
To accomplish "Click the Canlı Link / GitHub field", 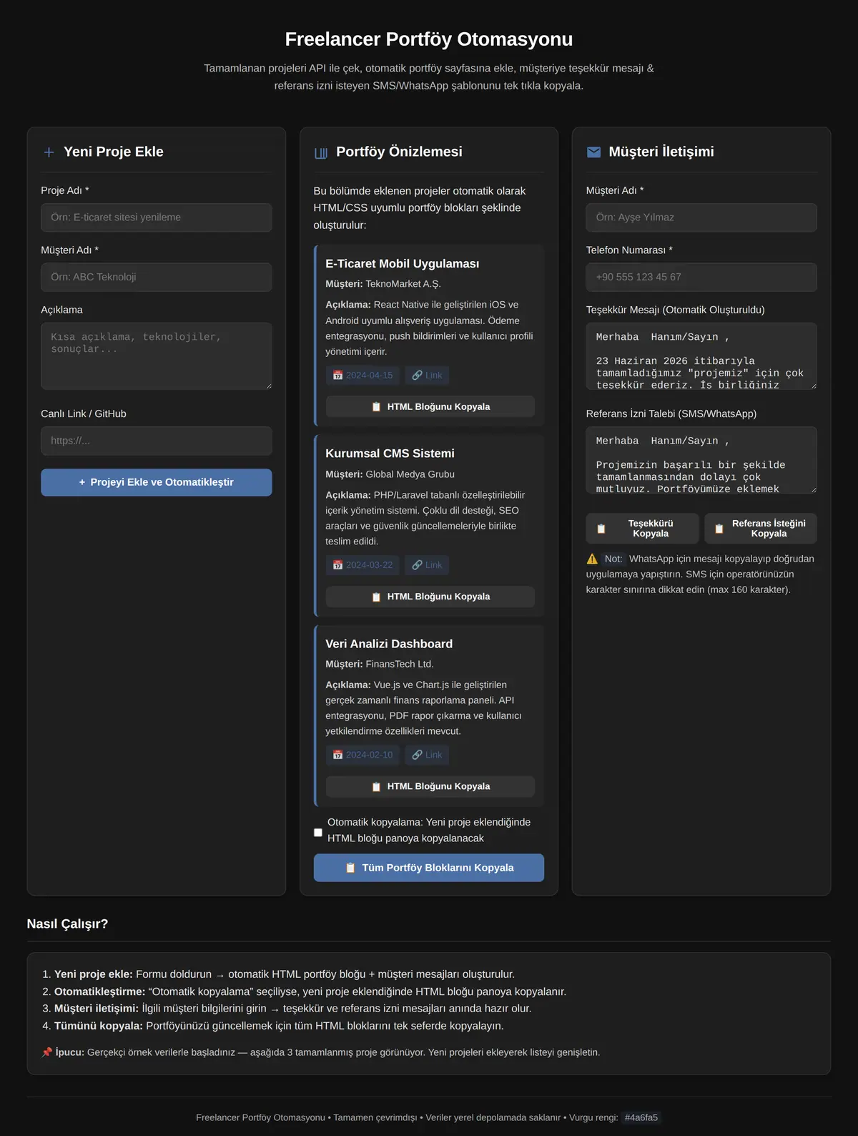I will point(157,441).
